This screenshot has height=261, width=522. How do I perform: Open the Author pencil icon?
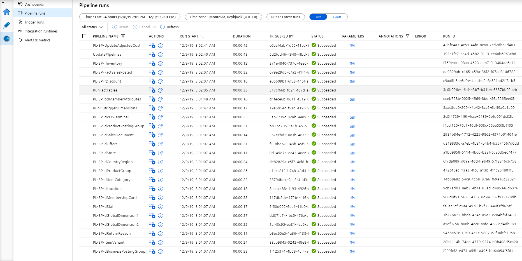(7, 25)
